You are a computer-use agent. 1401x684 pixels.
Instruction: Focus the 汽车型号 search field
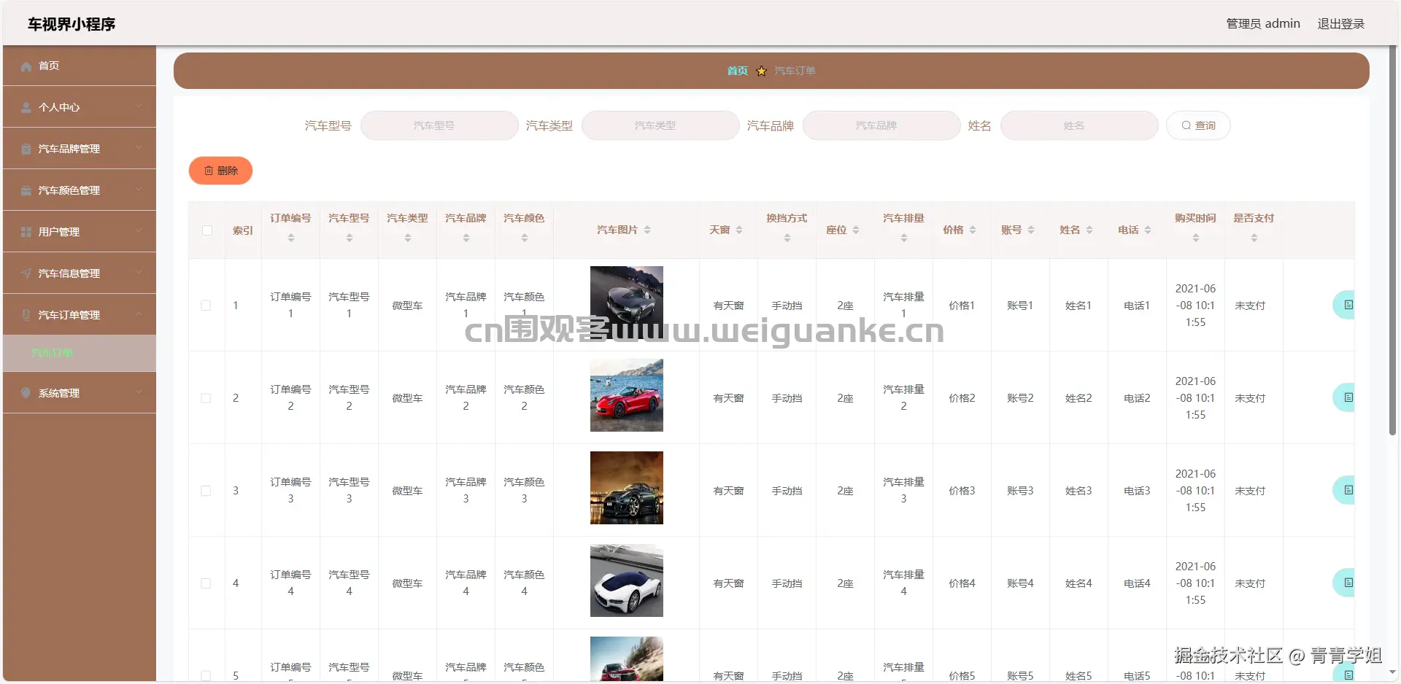[439, 125]
